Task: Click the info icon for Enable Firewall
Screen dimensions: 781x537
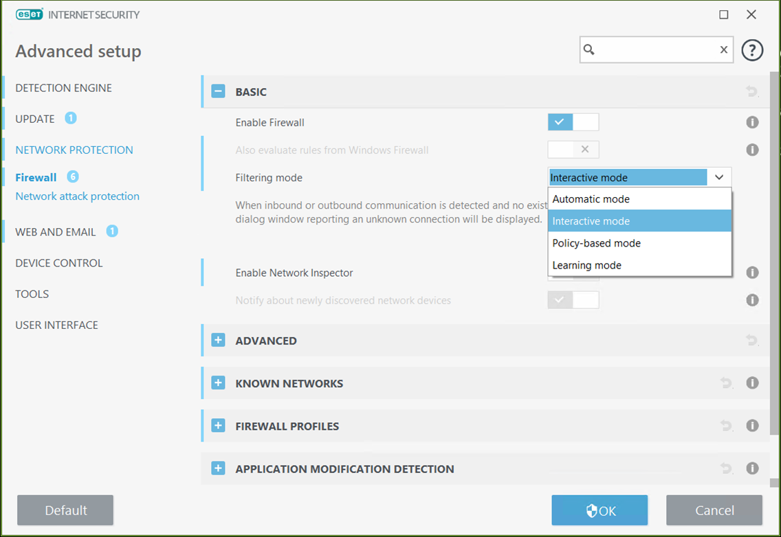Action: 752,122
